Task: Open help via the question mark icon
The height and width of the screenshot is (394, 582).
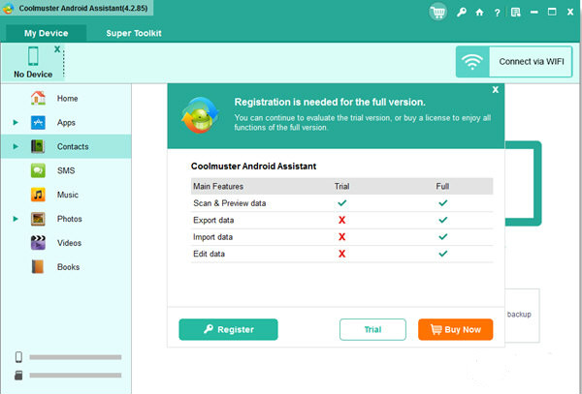Action: [496, 15]
